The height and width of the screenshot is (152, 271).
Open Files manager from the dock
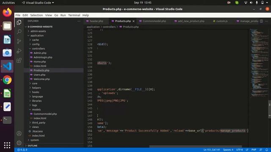point(7,26)
